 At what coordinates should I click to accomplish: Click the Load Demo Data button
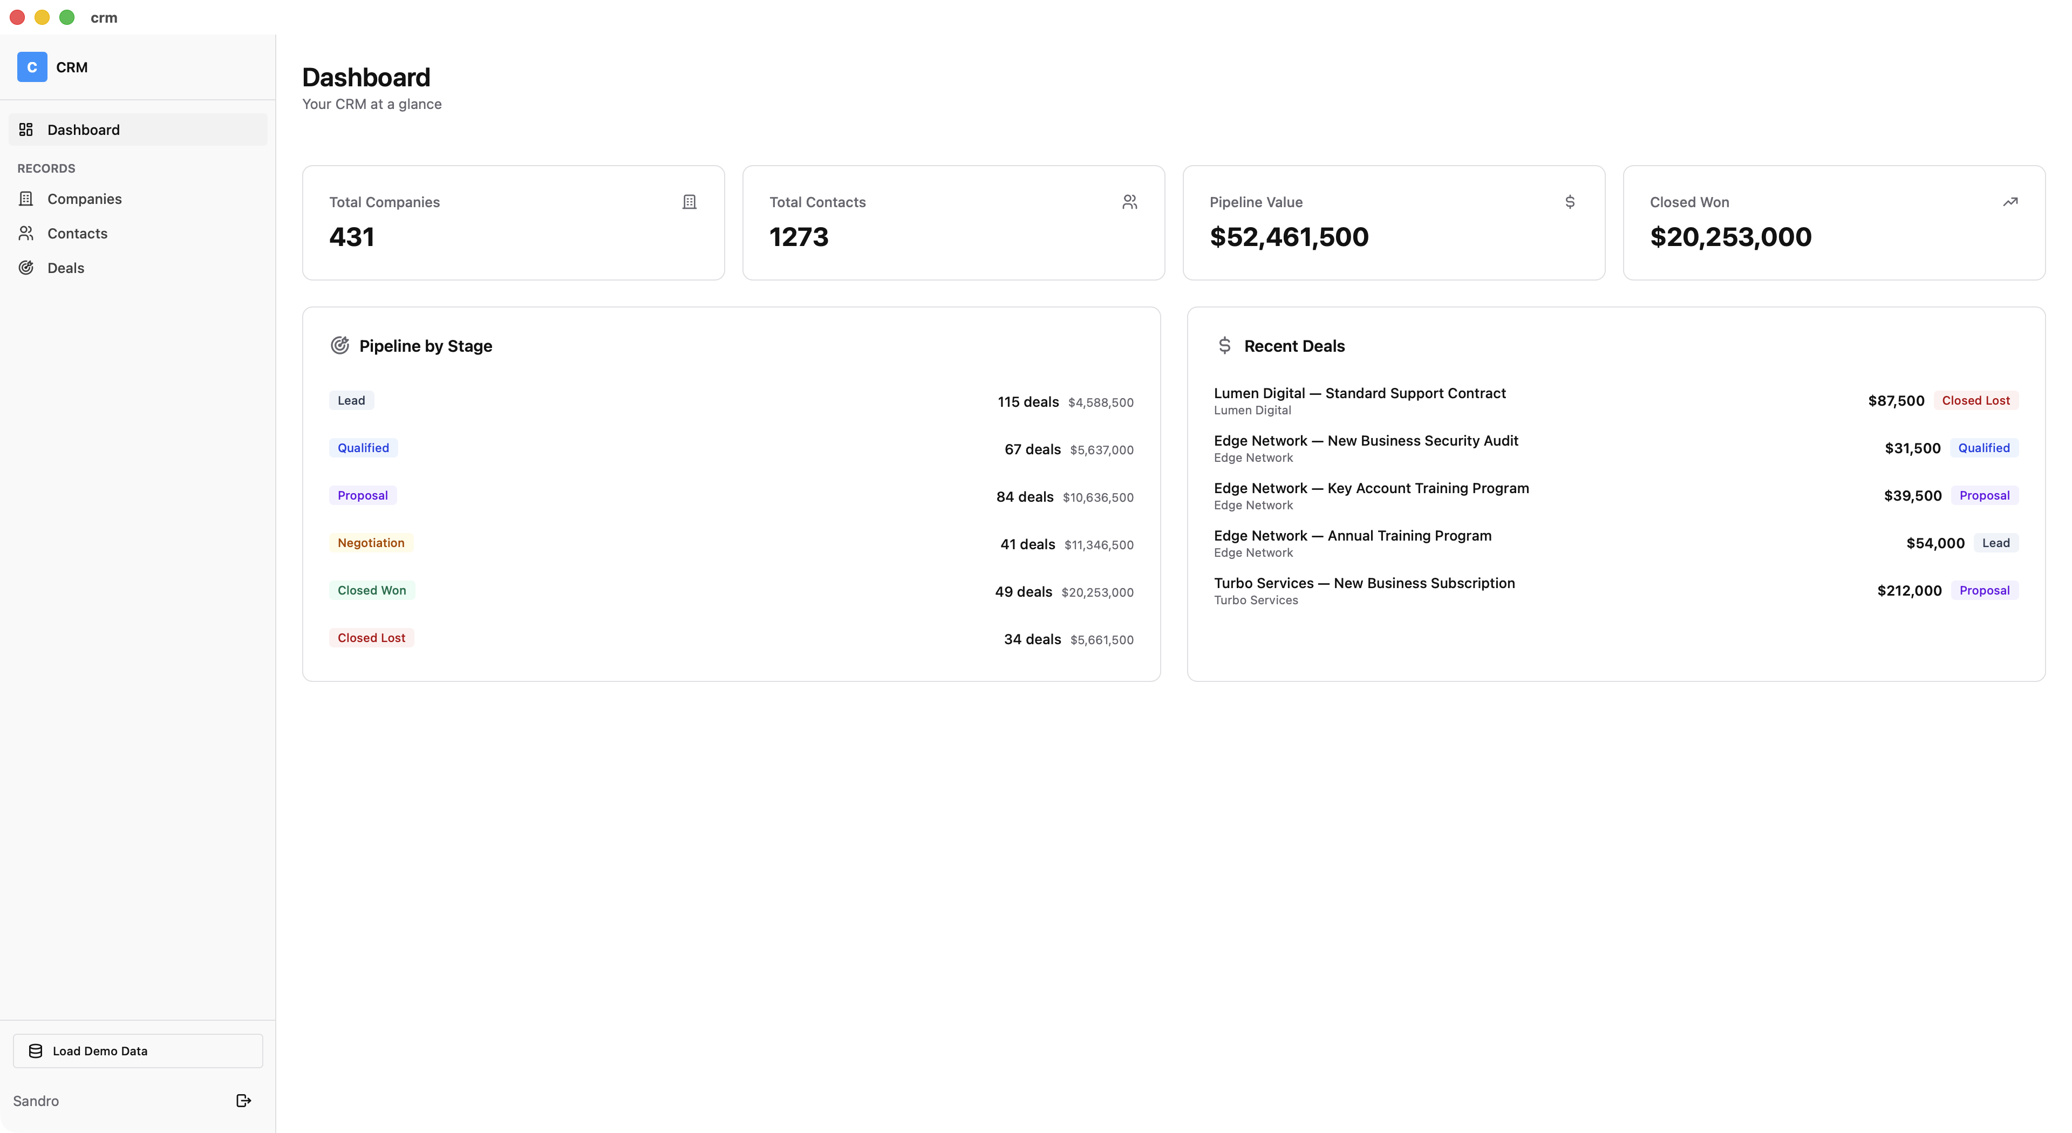pos(137,1051)
